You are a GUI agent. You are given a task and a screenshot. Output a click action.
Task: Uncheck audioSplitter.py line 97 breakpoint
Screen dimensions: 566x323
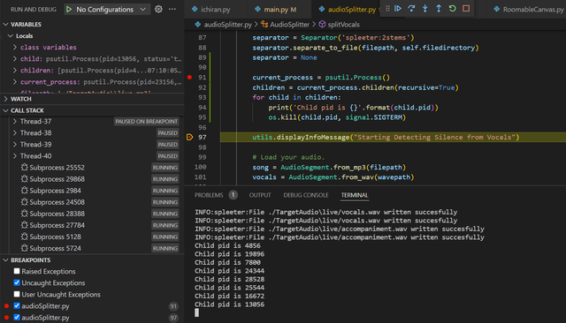click(x=17, y=317)
